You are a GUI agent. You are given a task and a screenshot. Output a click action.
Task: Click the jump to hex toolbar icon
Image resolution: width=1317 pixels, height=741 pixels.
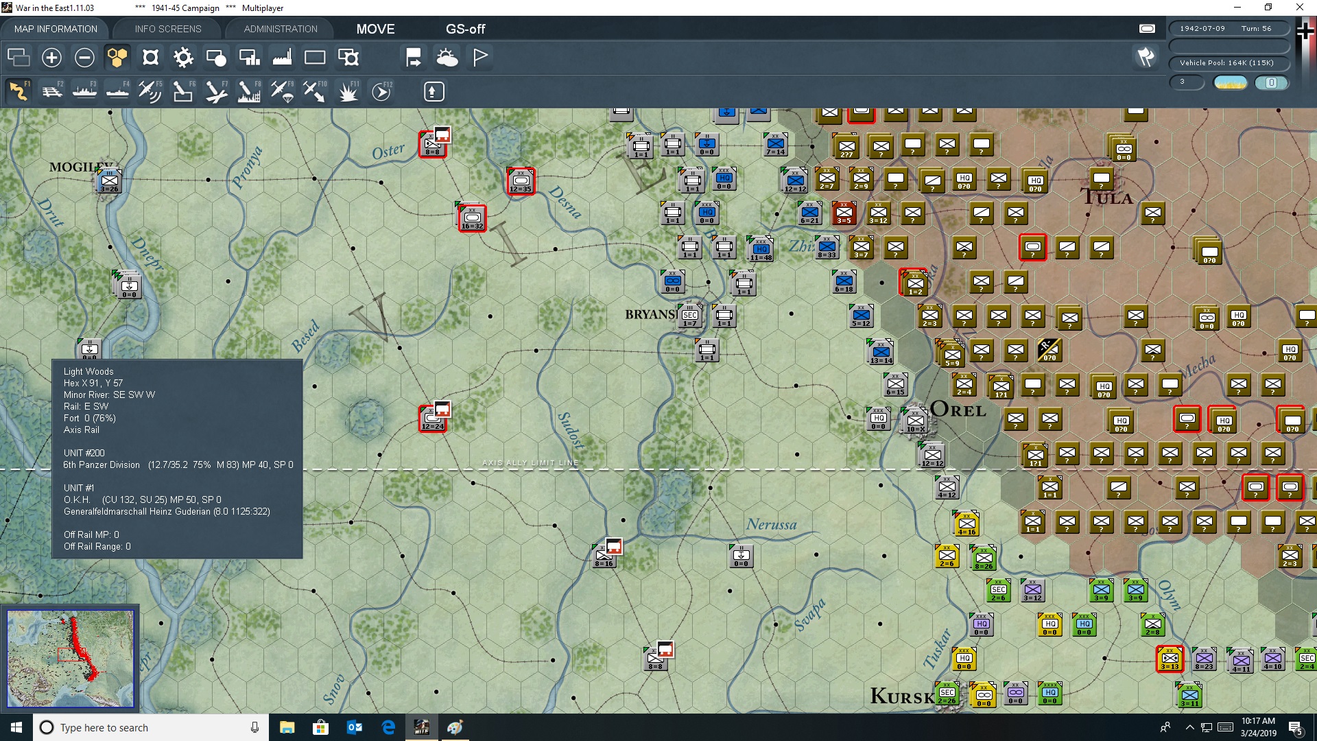(412, 58)
